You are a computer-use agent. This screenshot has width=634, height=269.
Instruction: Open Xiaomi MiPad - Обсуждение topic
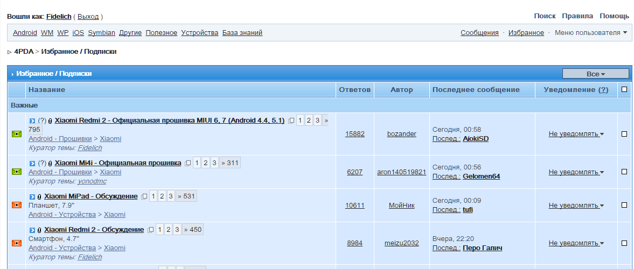click(x=90, y=196)
